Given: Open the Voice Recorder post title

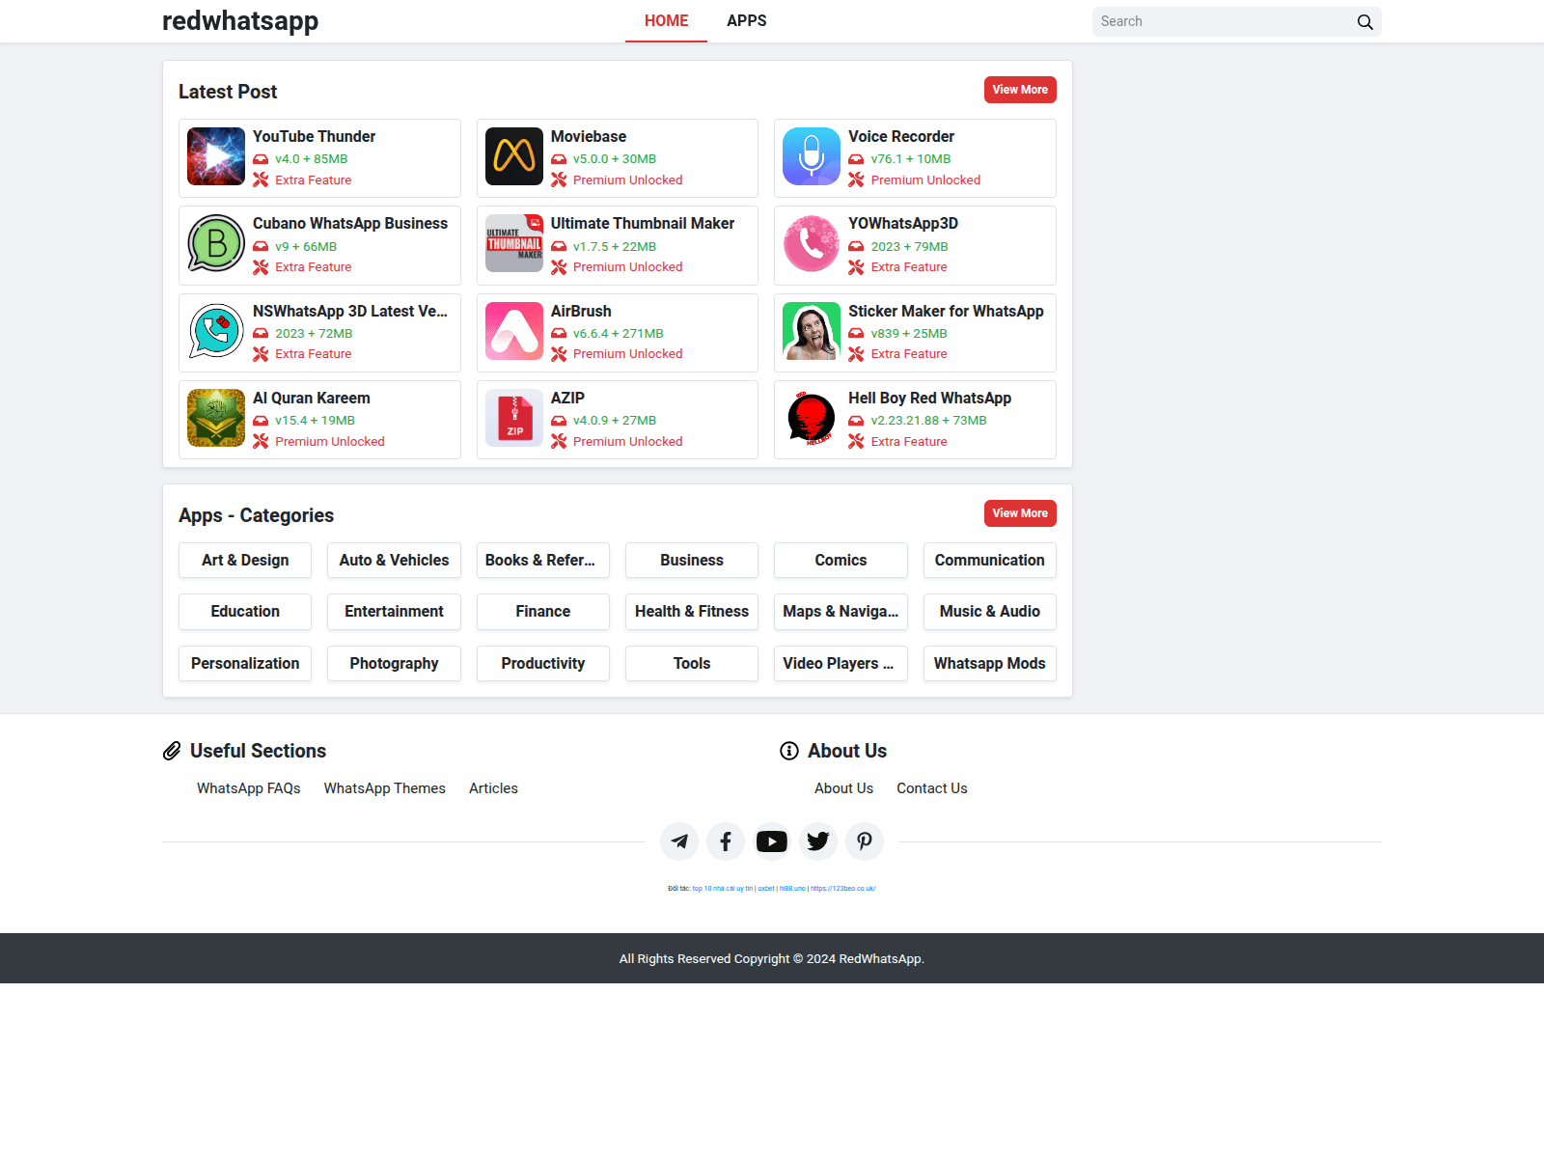Looking at the screenshot, I should (901, 137).
